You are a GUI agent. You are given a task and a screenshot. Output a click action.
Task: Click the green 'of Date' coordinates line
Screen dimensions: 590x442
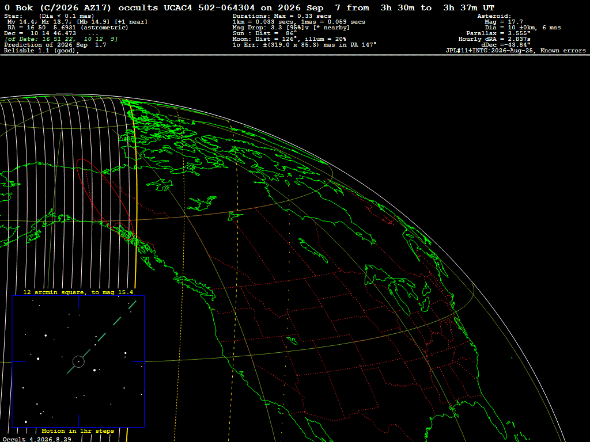pos(61,39)
